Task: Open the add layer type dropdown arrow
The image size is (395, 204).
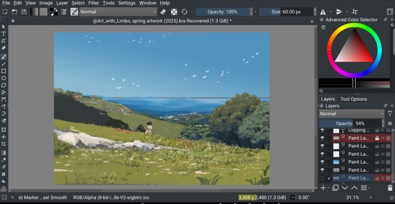Action: (329, 188)
